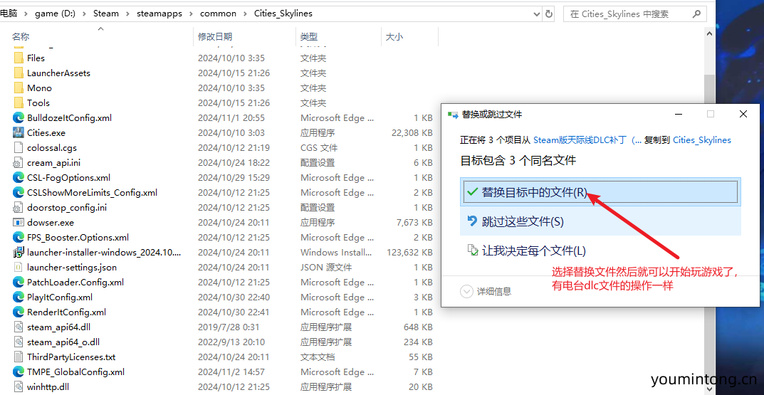Choose 跳过这些文件(S) option
This screenshot has width=764, height=395.
click(601, 221)
